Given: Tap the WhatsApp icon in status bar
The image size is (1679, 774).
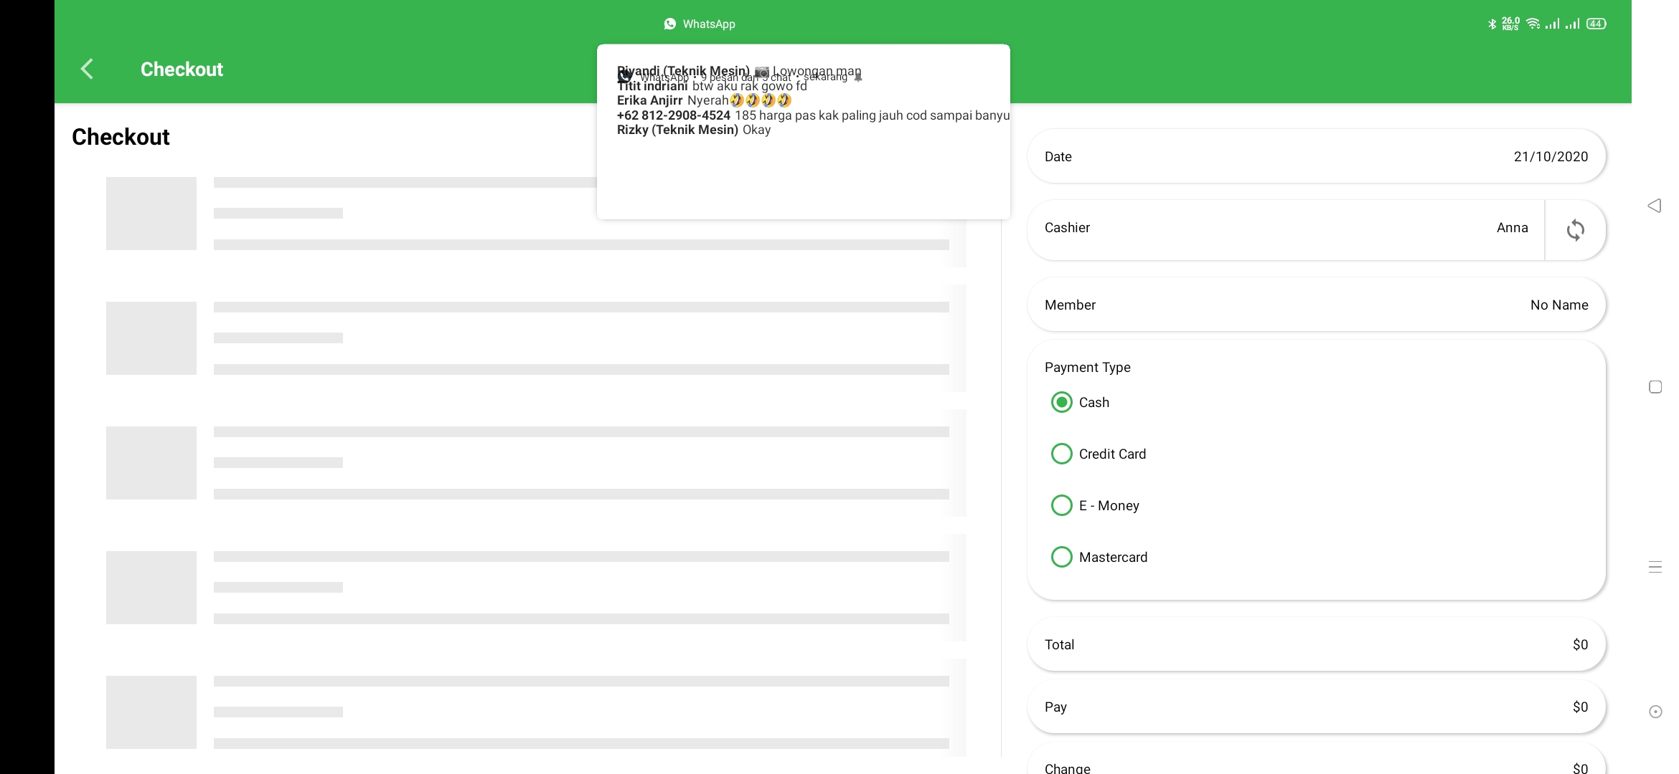Looking at the screenshot, I should (x=670, y=24).
